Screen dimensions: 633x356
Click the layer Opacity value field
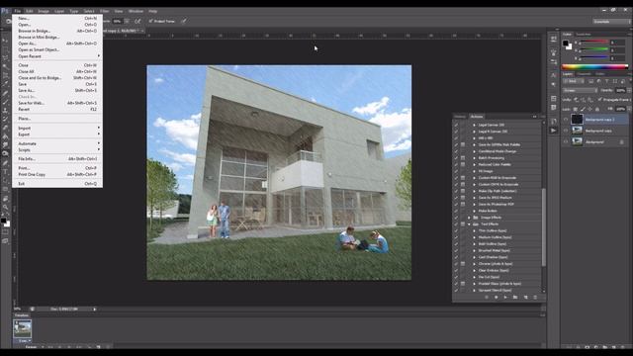[620, 90]
